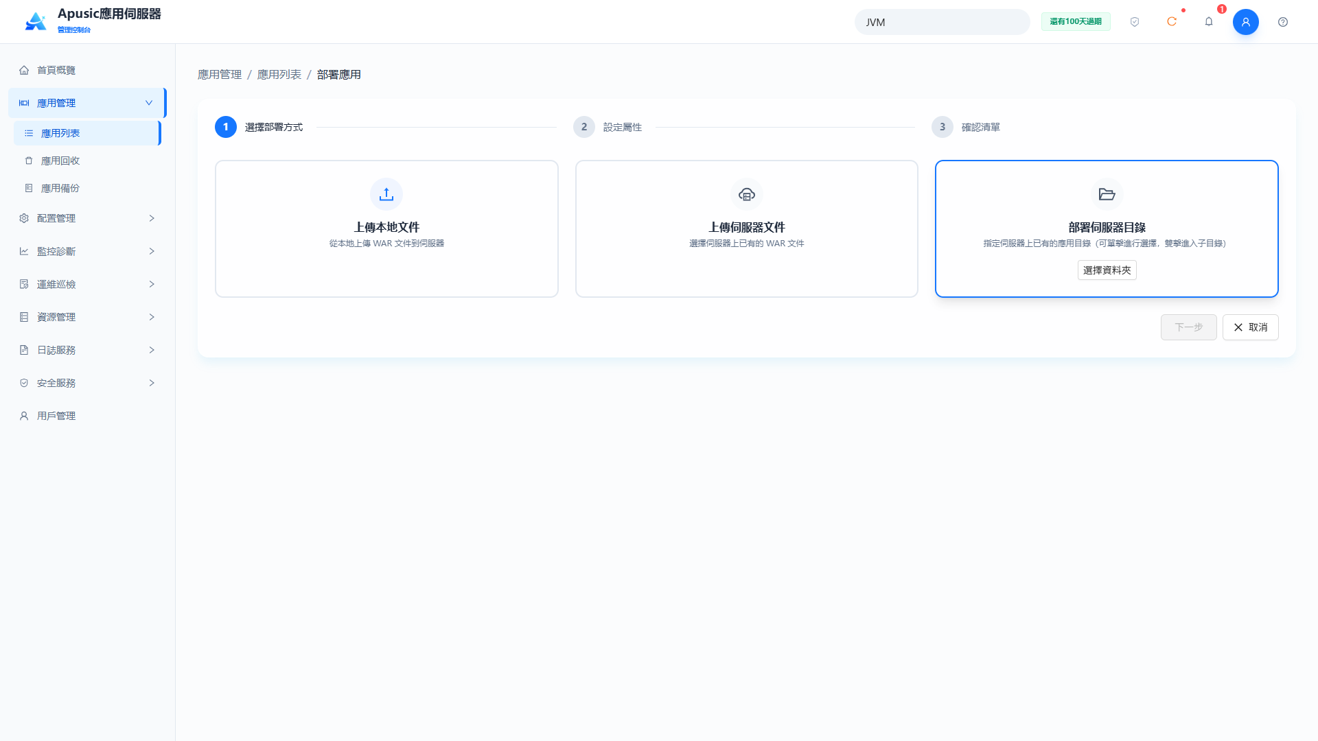Click the list icon beside 應用列表

(29, 133)
